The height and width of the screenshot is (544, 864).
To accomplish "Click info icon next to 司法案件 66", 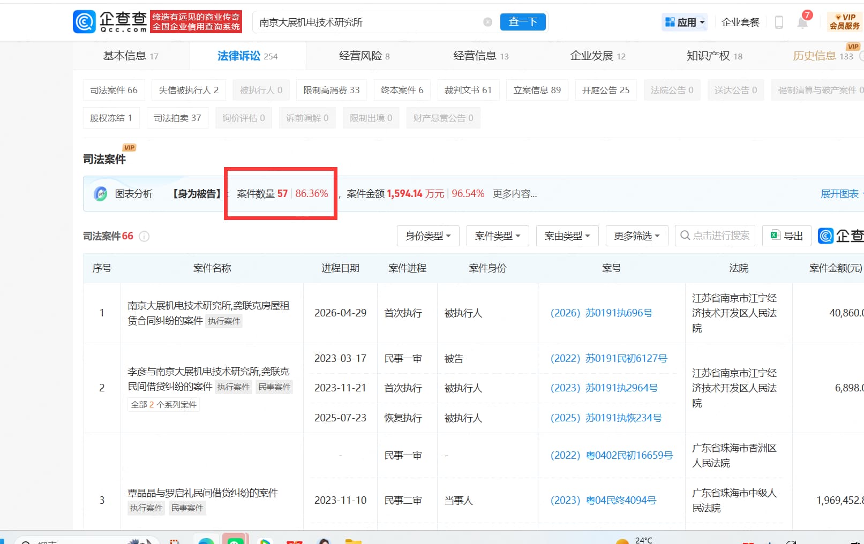I will point(144,236).
